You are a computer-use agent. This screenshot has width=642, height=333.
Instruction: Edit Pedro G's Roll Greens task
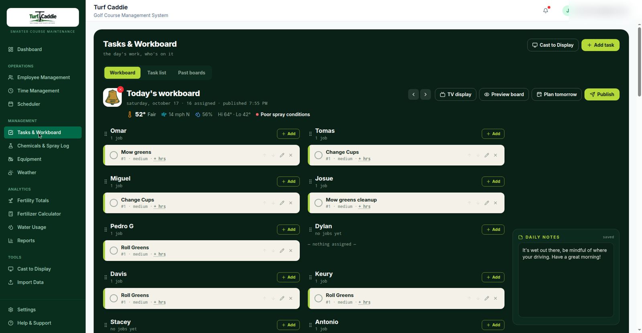point(282,251)
